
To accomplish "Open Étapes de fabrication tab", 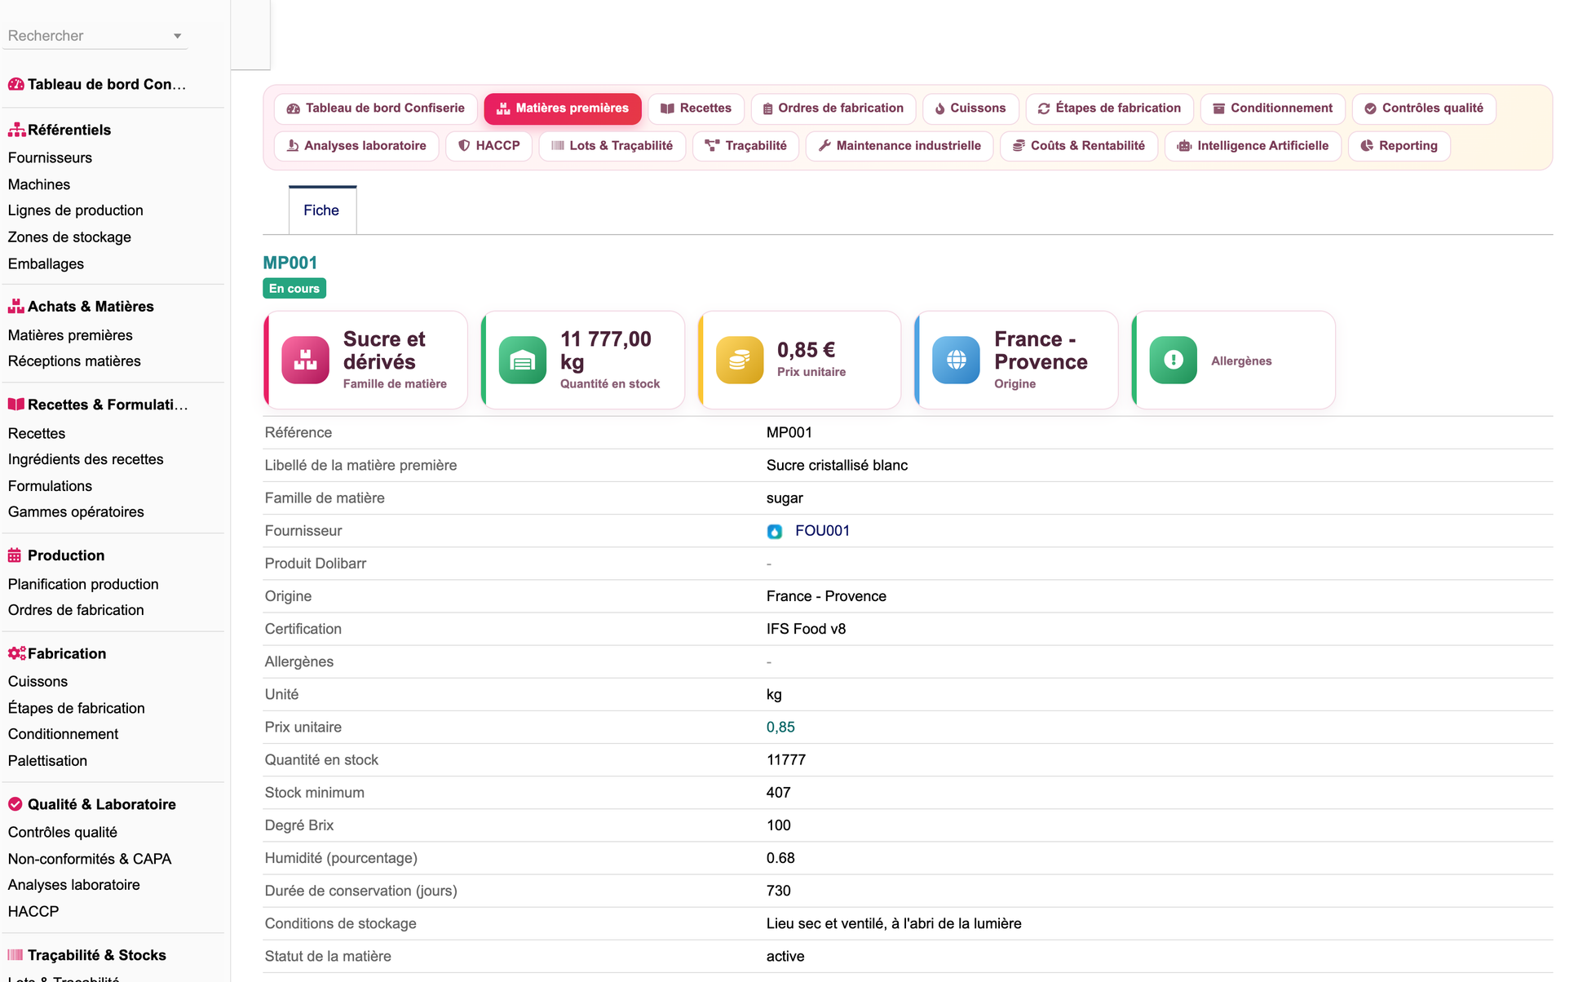I will coord(1109,108).
